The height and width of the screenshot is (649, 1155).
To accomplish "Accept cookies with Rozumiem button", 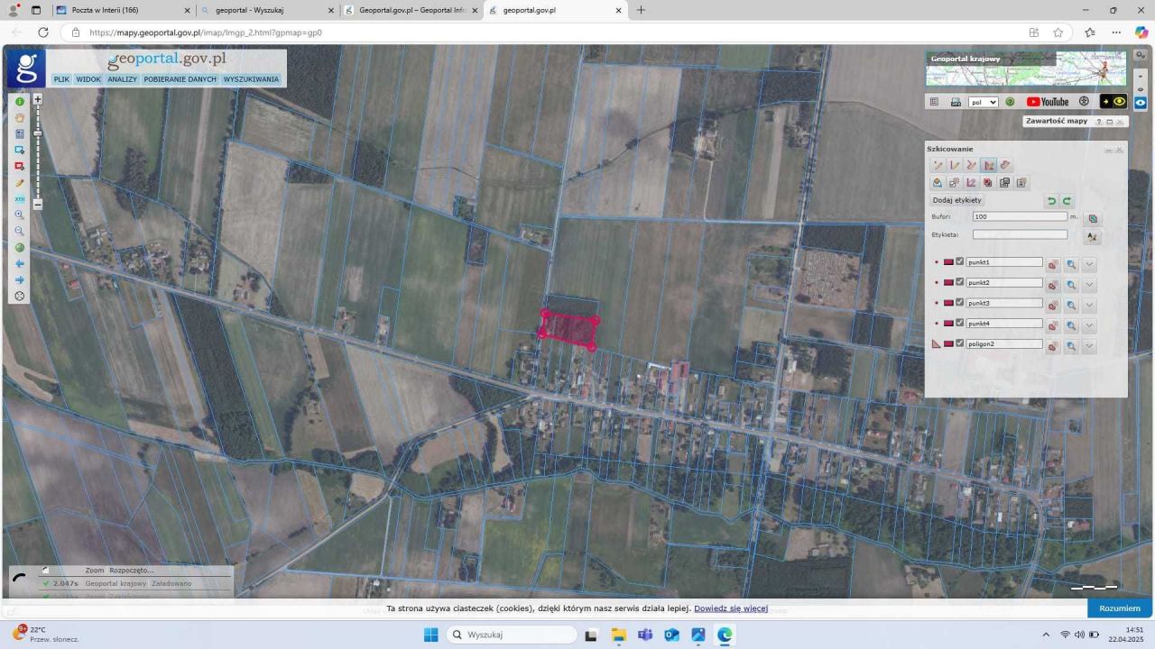I will click(x=1120, y=608).
